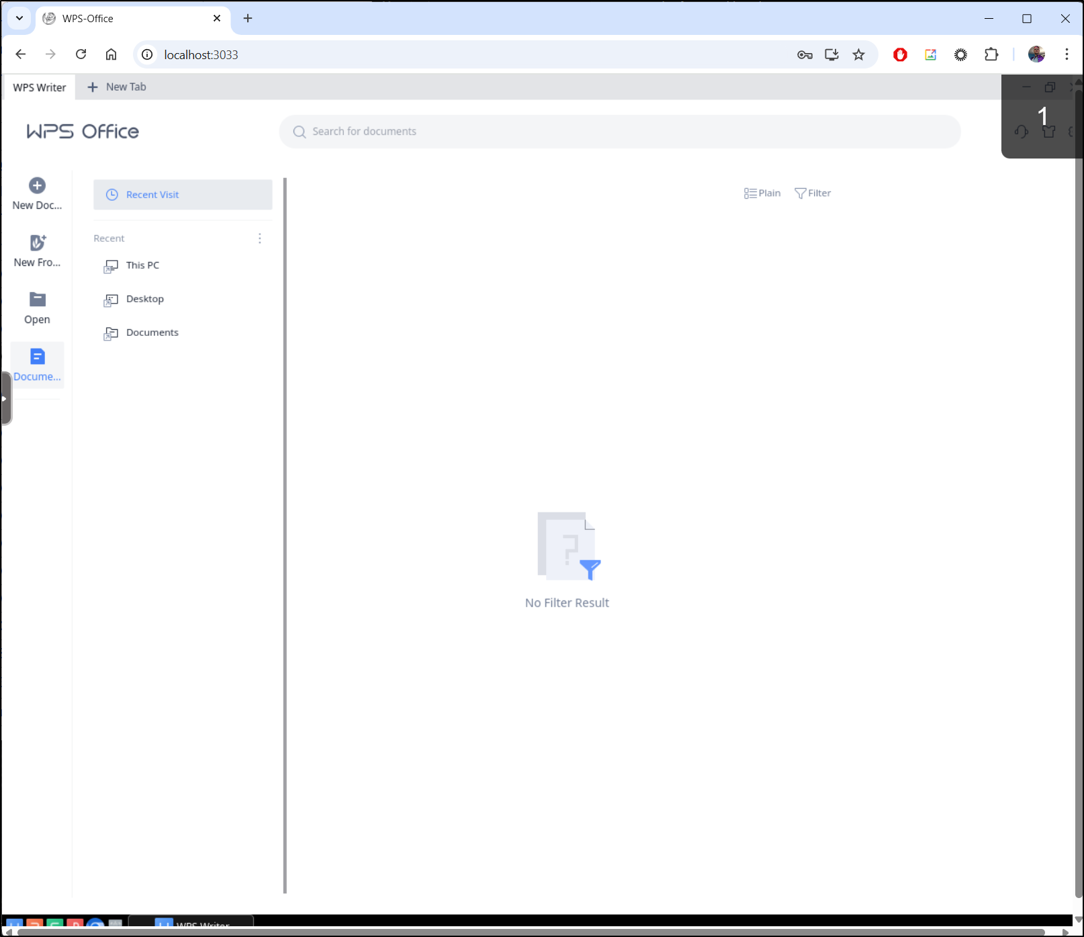Open the Chrome profile avatar
Screen dimensions: 1084x937
pyautogui.click(x=1036, y=54)
